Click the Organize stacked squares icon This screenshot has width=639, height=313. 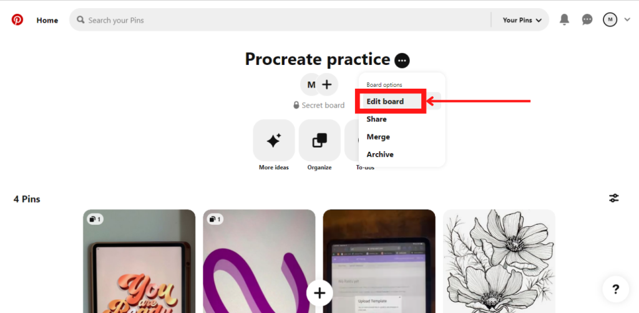click(319, 141)
